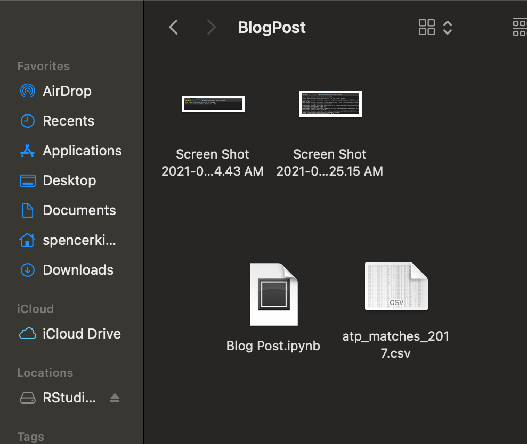
Task: Select the Blog Post.ipynb file icon
Action: tap(274, 294)
